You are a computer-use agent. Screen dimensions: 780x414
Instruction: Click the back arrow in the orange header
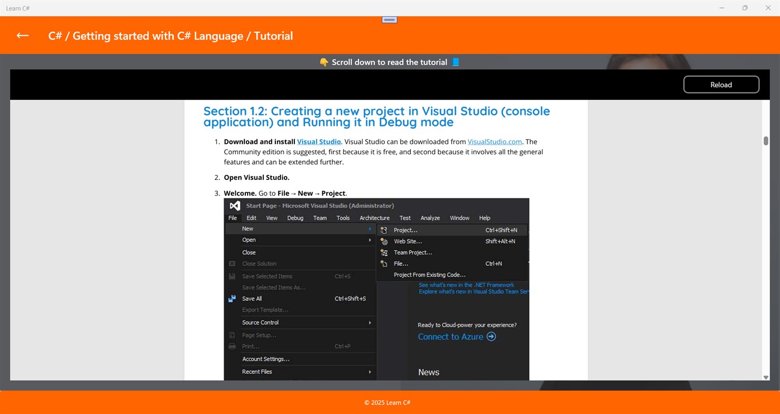(x=22, y=35)
